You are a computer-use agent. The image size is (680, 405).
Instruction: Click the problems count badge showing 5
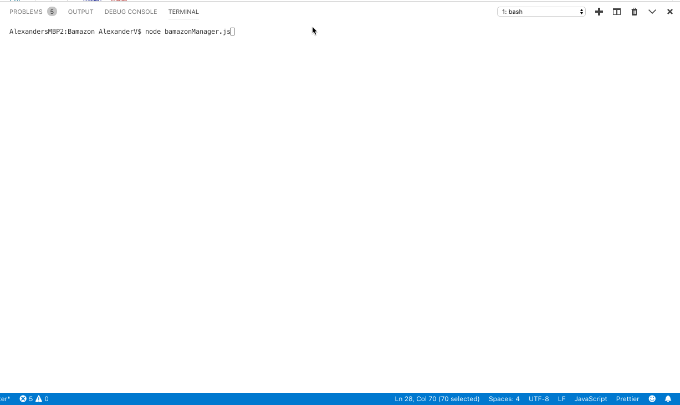[x=52, y=12]
